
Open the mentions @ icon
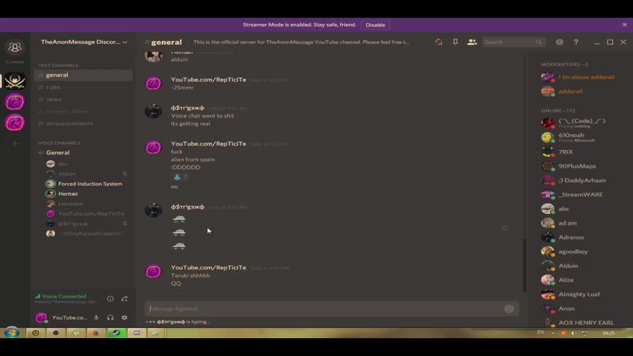(x=559, y=42)
